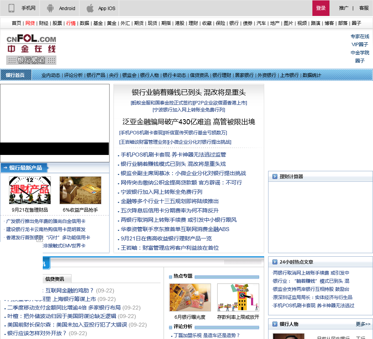This screenshot has width=373, height=339.
Task: Click the gift box and credit card thumbnail
Action: pyautogui.click(x=80, y=190)
